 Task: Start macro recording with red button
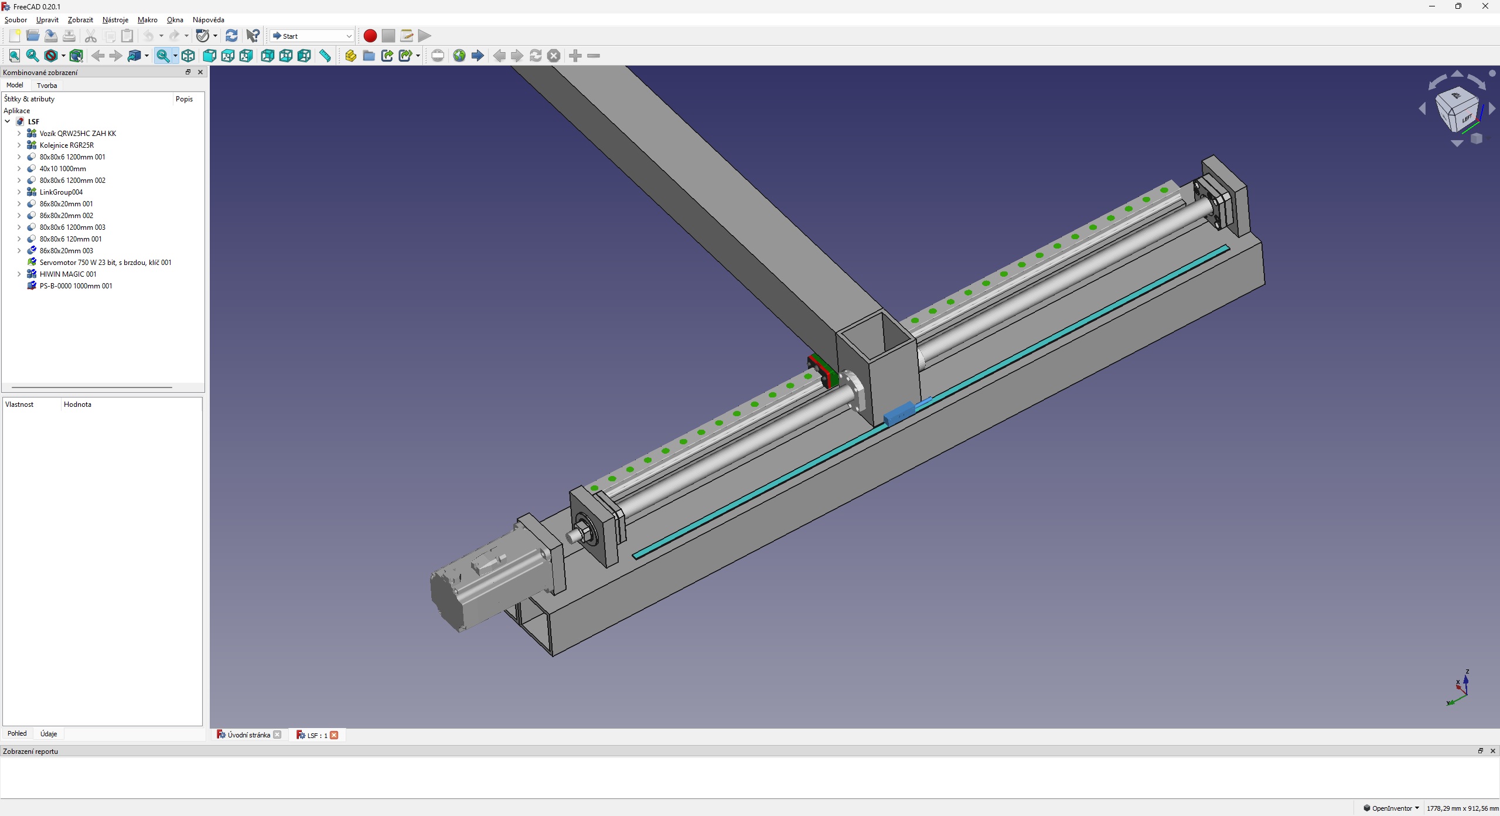[x=370, y=36]
